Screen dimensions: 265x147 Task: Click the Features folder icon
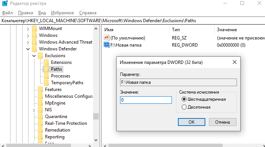[x=41, y=89]
